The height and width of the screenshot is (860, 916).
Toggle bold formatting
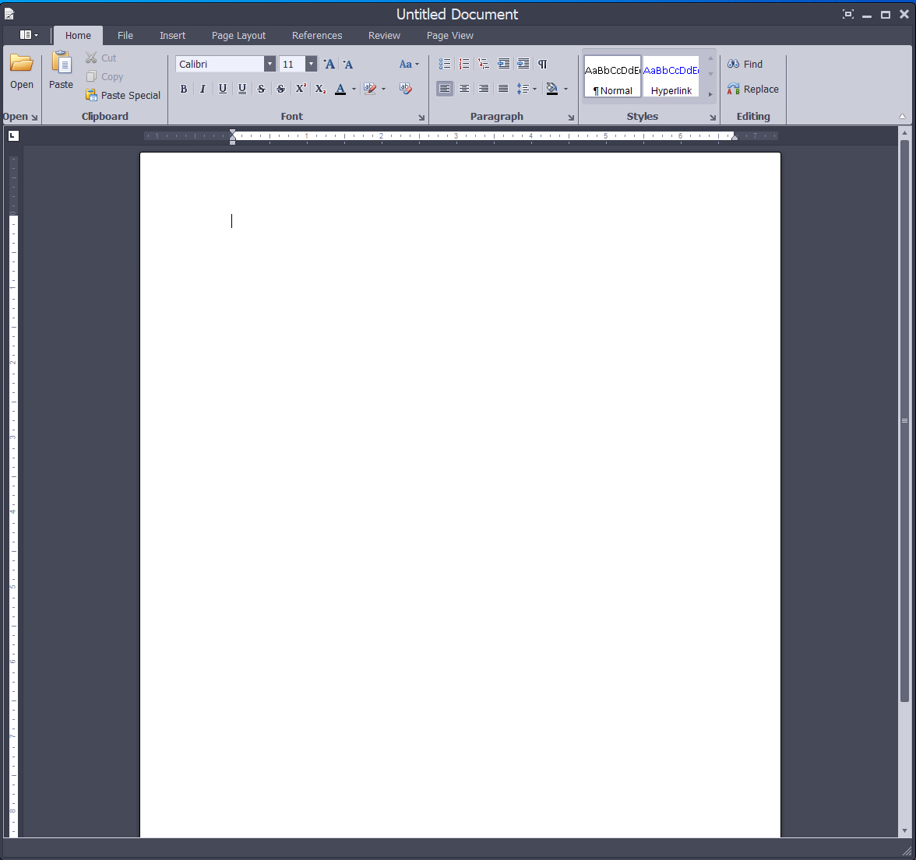point(184,89)
